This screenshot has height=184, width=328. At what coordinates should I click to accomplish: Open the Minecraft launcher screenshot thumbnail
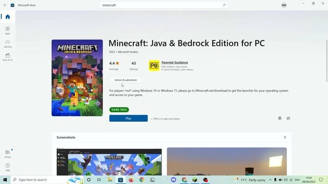pyautogui.click(x=109, y=162)
